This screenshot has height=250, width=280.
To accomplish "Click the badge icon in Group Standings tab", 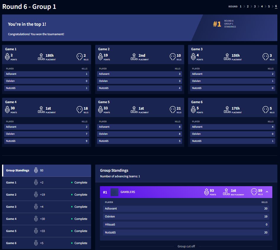I will (36, 170).
